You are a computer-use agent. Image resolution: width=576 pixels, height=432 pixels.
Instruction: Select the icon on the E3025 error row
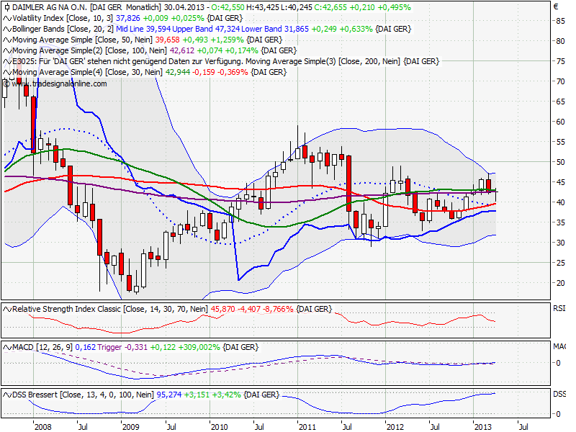coord(6,61)
